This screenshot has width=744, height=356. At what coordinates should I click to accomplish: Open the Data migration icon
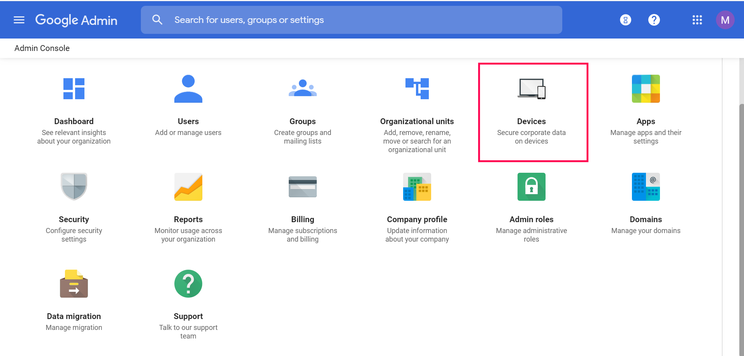(74, 284)
